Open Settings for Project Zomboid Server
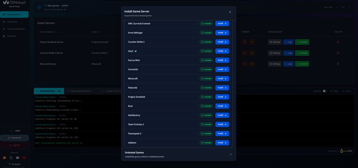Viewport: 358px width, 168px height. [275, 42]
